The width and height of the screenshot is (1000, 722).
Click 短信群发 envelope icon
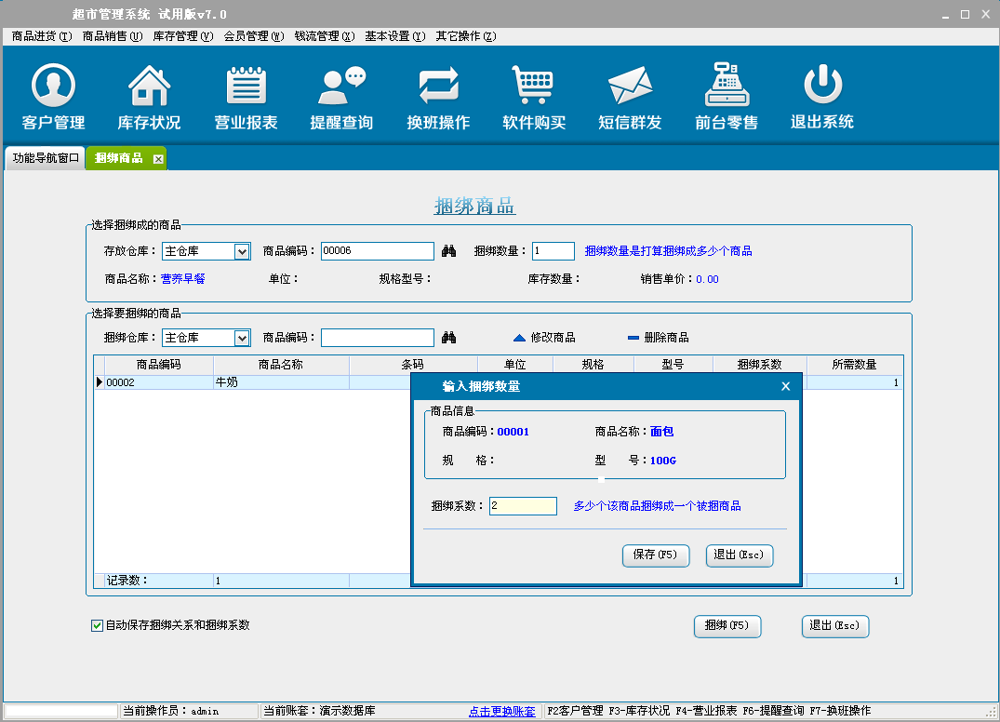[630, 97]
